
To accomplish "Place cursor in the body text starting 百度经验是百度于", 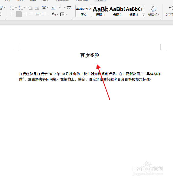I will coord(90,74).
